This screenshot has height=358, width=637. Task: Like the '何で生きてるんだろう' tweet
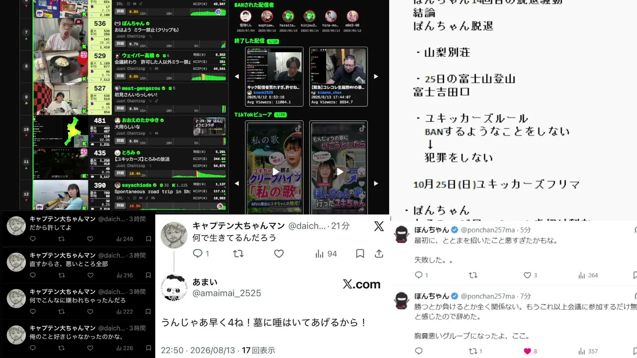tap(279, 254)
